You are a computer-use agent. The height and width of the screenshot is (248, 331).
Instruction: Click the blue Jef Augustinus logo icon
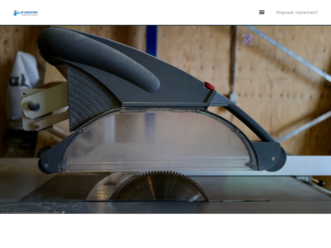click(x=16, y=13)
